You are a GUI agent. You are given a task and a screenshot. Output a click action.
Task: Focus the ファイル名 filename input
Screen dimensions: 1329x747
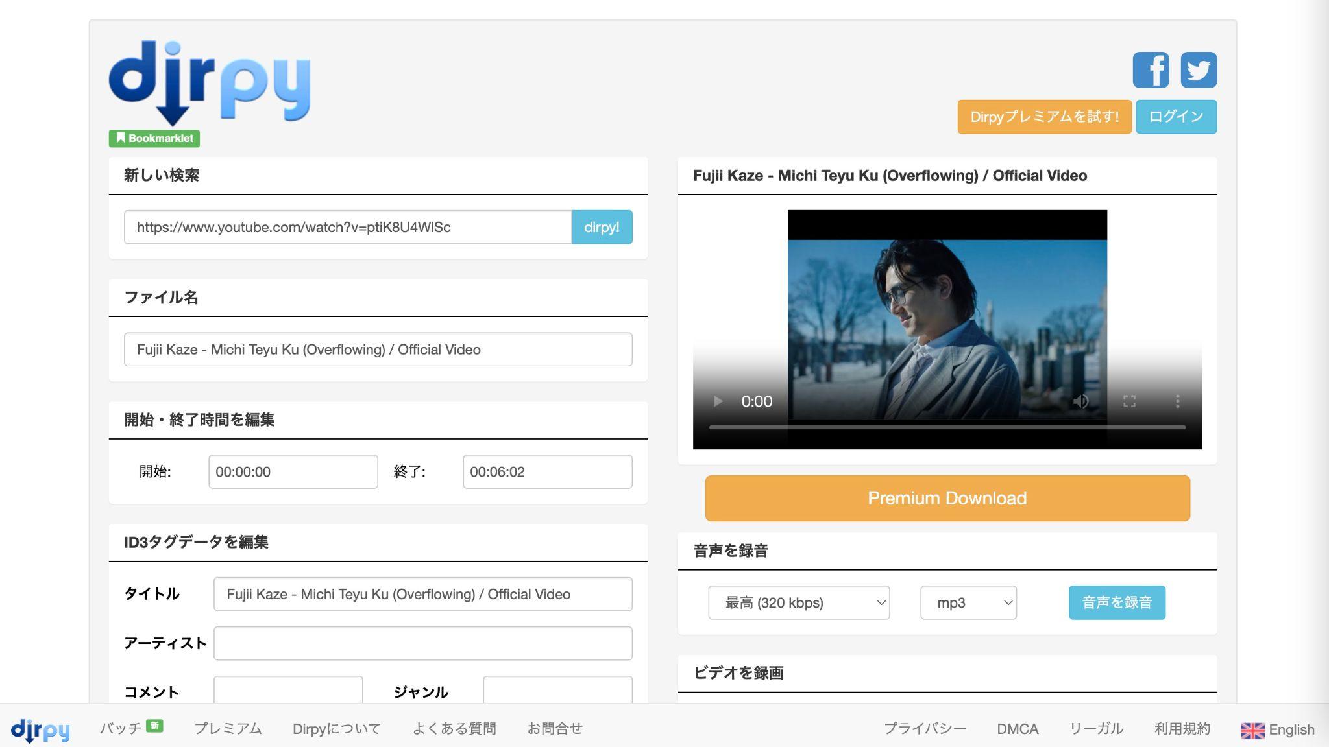[378, 350]
